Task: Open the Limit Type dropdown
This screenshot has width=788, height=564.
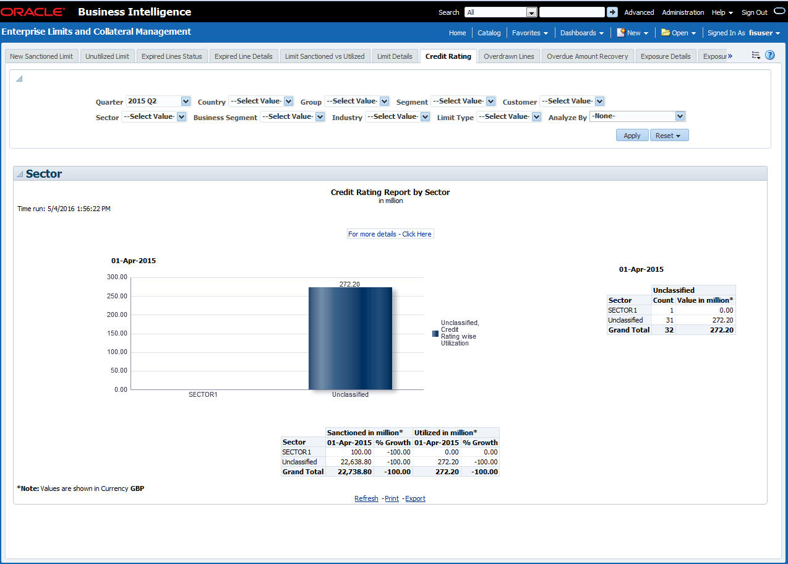Action: tap(536, 116)
